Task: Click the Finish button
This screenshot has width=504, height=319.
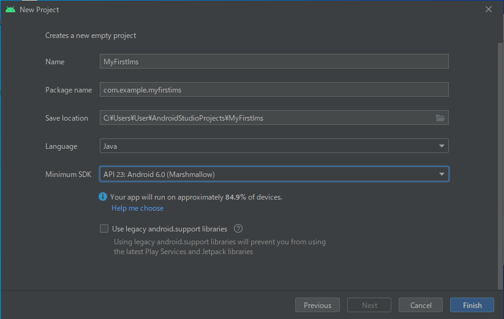Action: [472, 305]
